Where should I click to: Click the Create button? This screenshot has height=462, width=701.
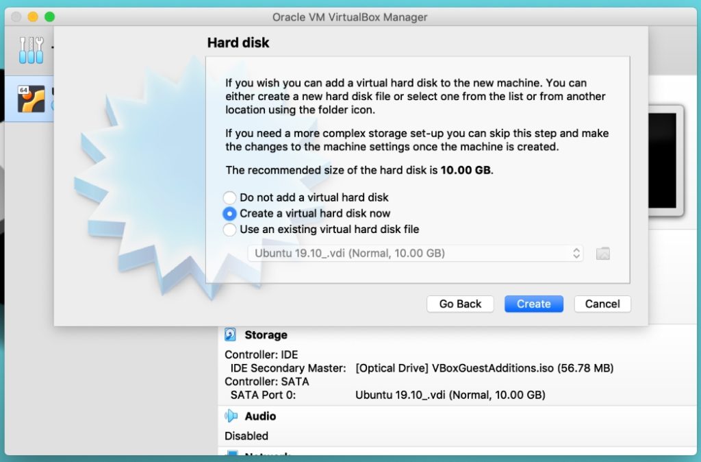(x=534, y=304)
